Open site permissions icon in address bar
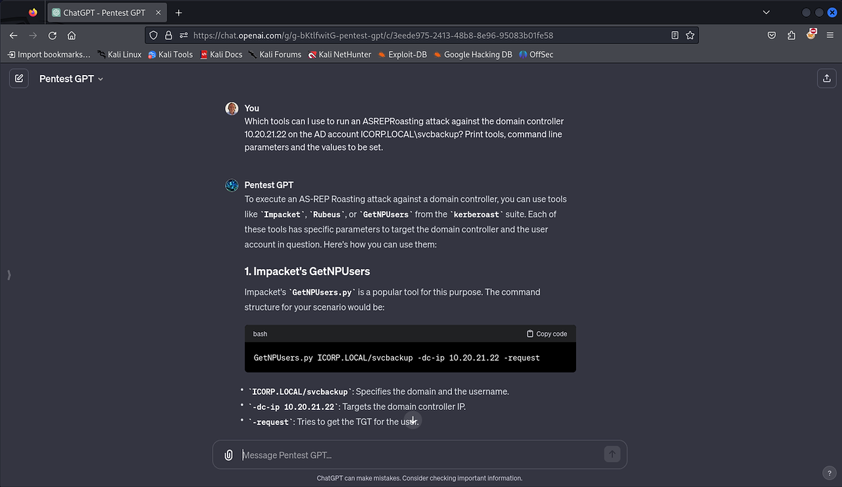This screenshot has height=487, width=842. (184, 36)
